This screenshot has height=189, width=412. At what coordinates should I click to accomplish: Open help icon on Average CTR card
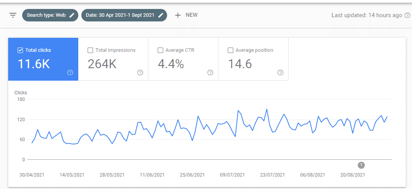[210, 72]
